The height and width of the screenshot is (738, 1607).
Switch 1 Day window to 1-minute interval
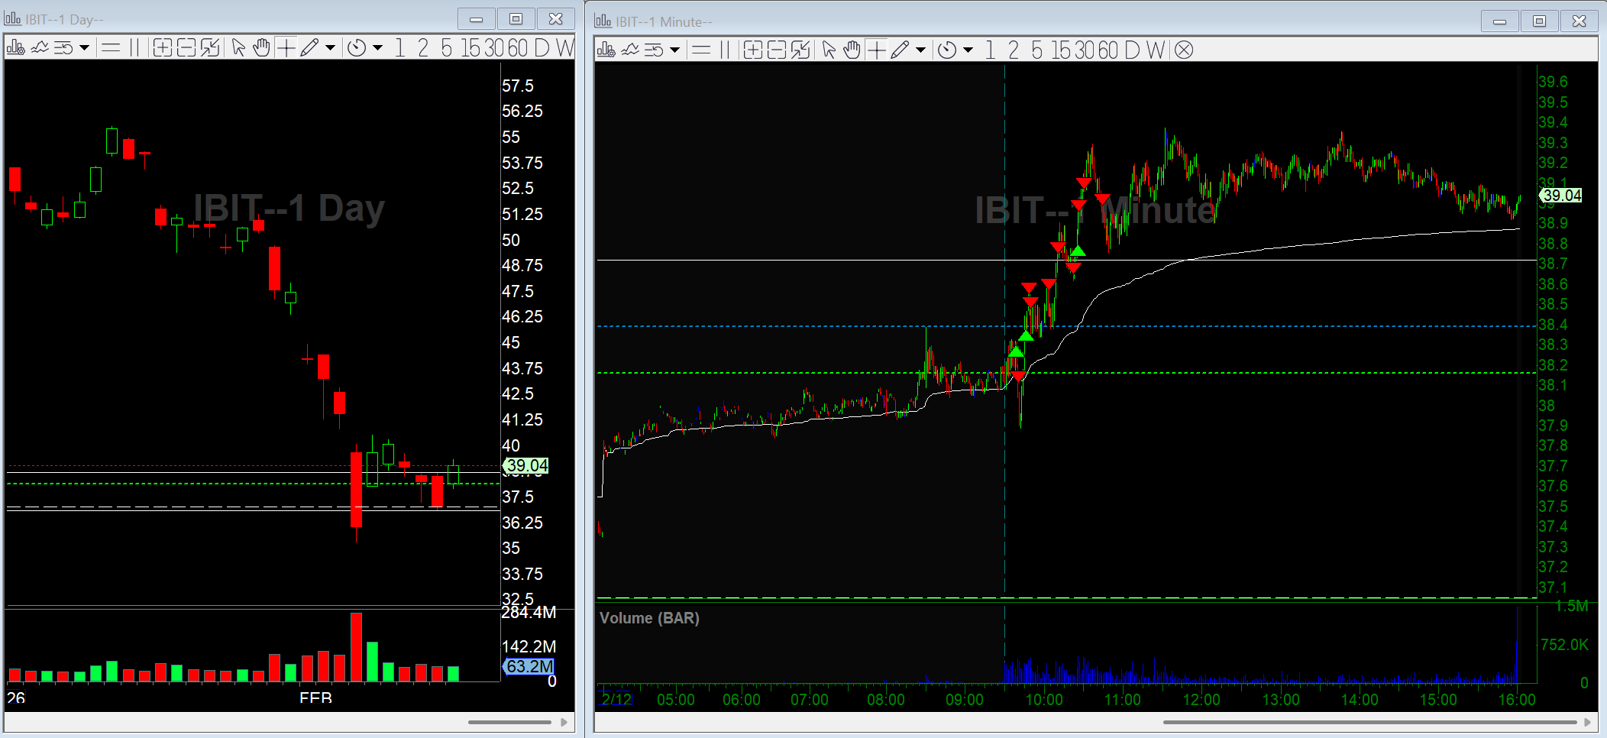399,48
